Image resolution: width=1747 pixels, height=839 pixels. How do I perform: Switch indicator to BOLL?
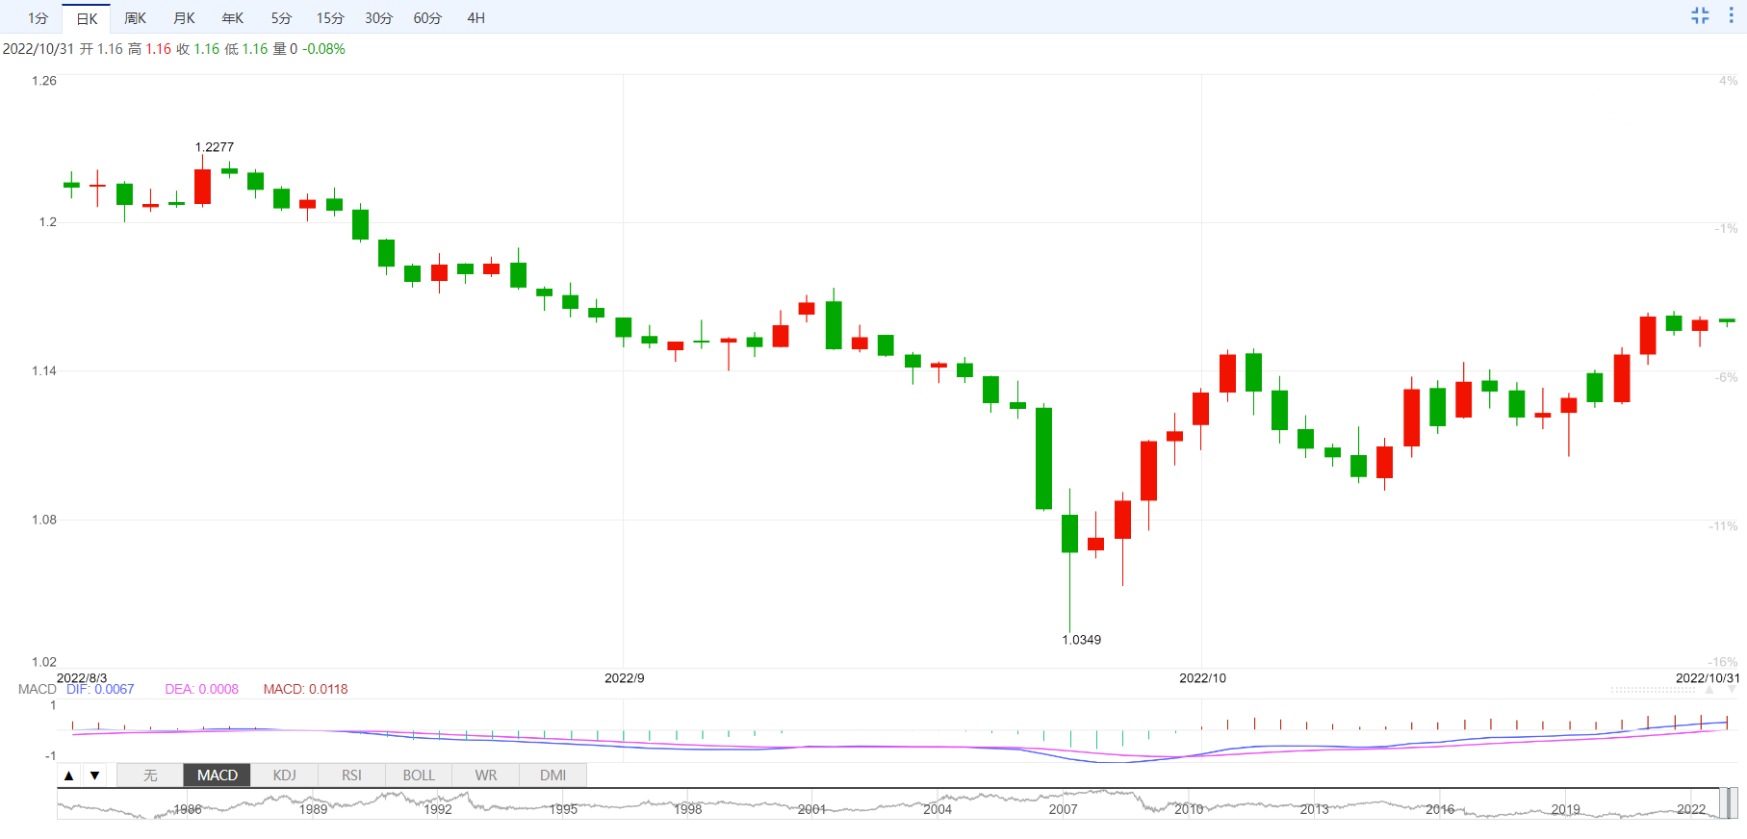(x=419, y=775)
